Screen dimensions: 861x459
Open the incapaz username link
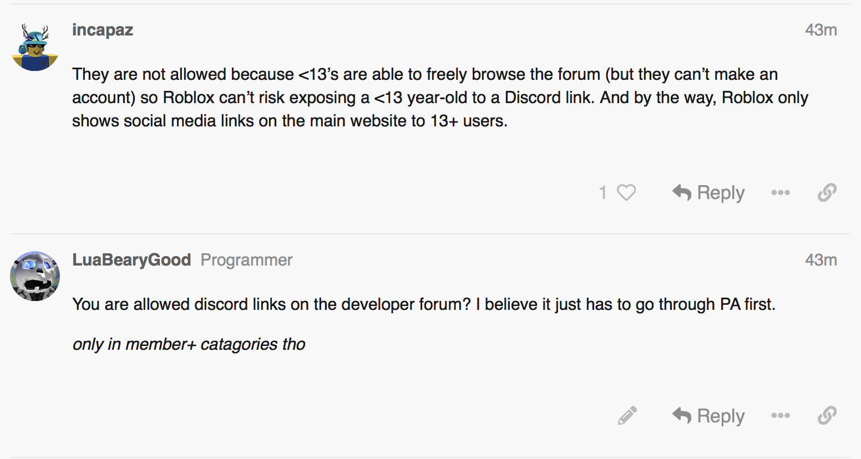tap(103, 30)
